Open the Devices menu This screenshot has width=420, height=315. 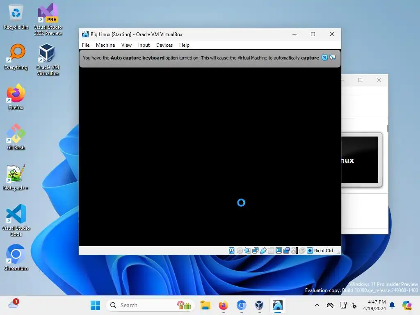coord(164,45)
